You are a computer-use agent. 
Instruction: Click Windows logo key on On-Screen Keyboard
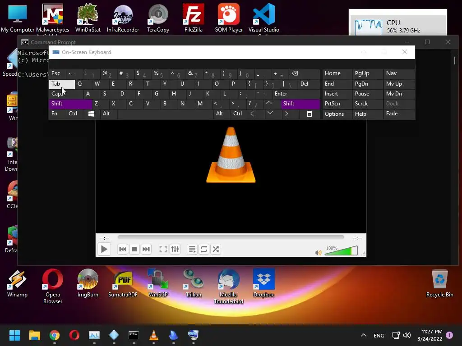(x=91, y=114)
